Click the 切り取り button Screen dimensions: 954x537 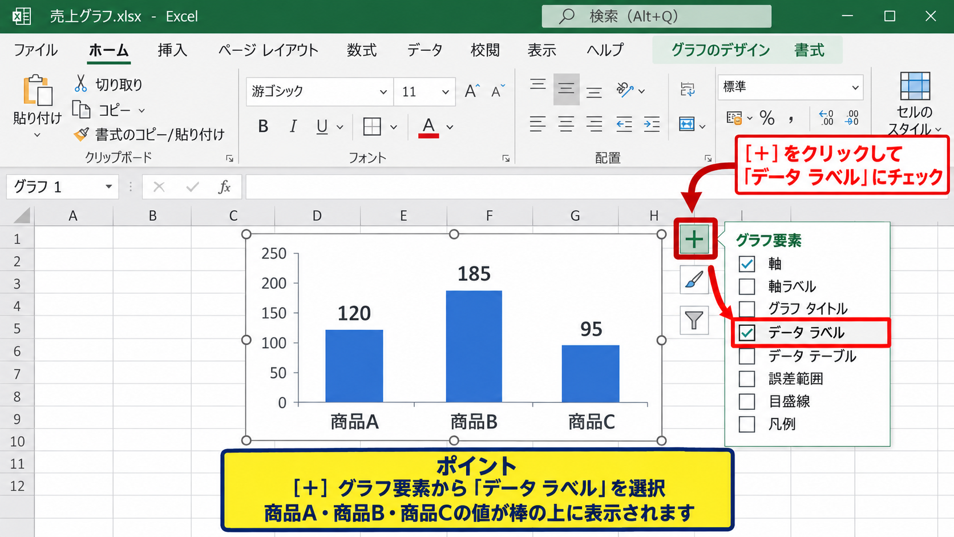(x=108, y=84)
